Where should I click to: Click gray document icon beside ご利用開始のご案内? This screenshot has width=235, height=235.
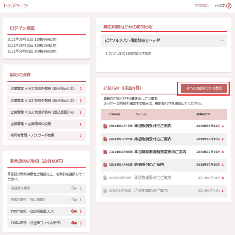[105, 191]
